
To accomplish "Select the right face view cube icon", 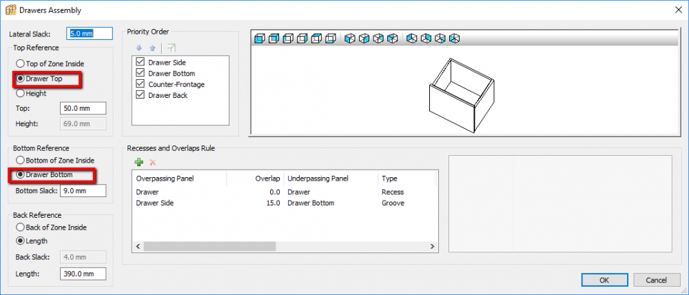I will click(302, 39).
